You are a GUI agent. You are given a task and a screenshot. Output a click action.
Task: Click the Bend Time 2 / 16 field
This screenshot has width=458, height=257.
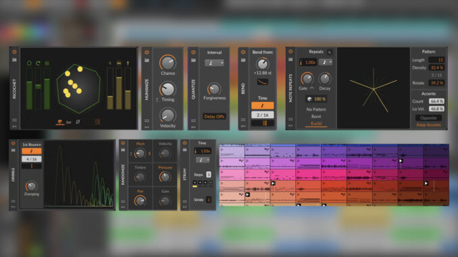pos(262,115)
